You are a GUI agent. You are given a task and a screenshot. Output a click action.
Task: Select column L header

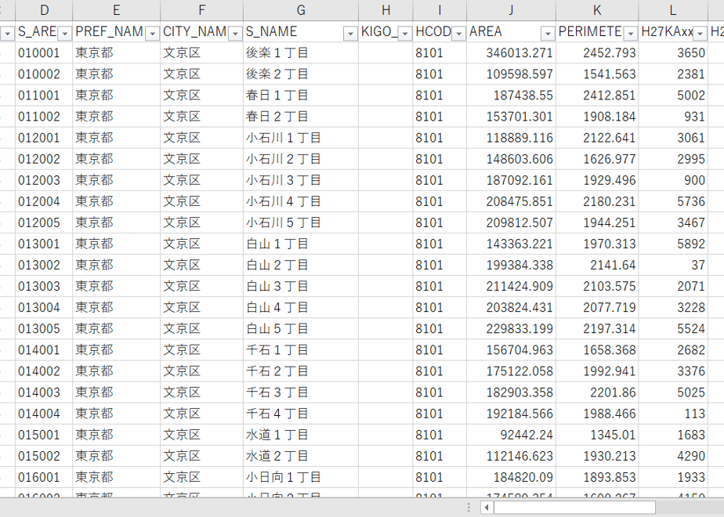pyautogui.click(x=673, y=9)
